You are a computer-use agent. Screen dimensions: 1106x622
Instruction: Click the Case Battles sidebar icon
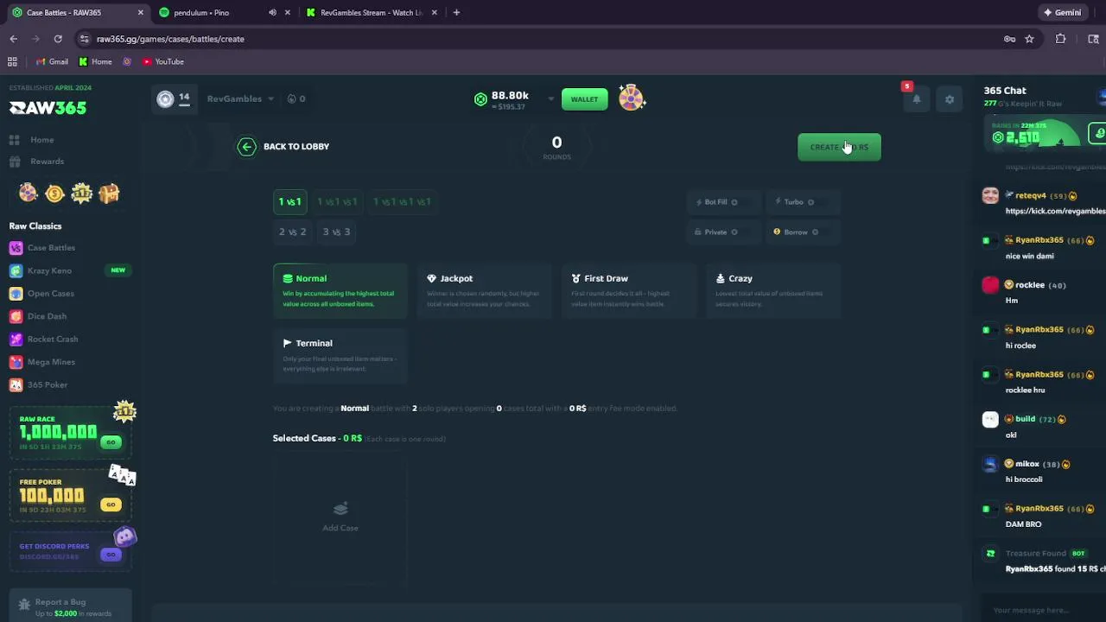16,248
